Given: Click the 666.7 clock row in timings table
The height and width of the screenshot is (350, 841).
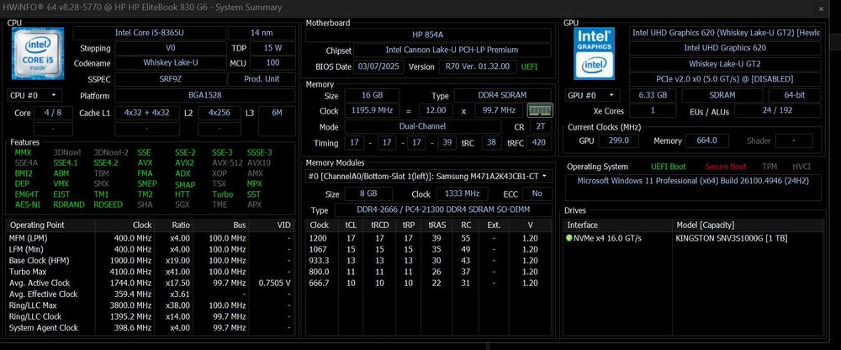Looking at the screenshot, I should tap(429, 283).
